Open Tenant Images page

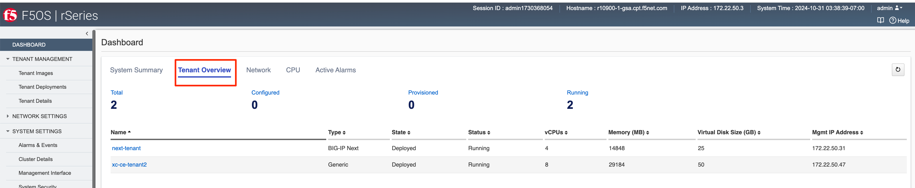36,73
